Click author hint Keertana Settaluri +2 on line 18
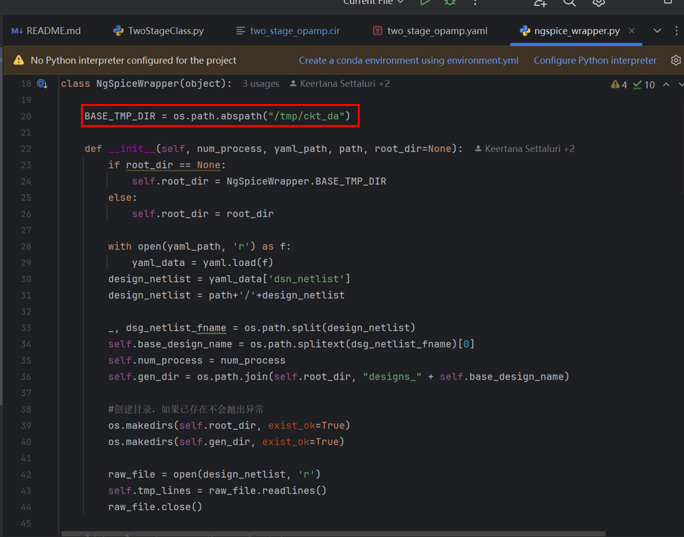Viewport: 684px width, 537px height. (x=340, y=84)
